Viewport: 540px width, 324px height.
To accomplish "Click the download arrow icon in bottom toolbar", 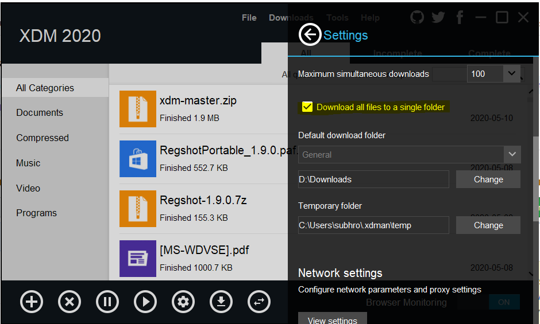I will tap(221, 302).
